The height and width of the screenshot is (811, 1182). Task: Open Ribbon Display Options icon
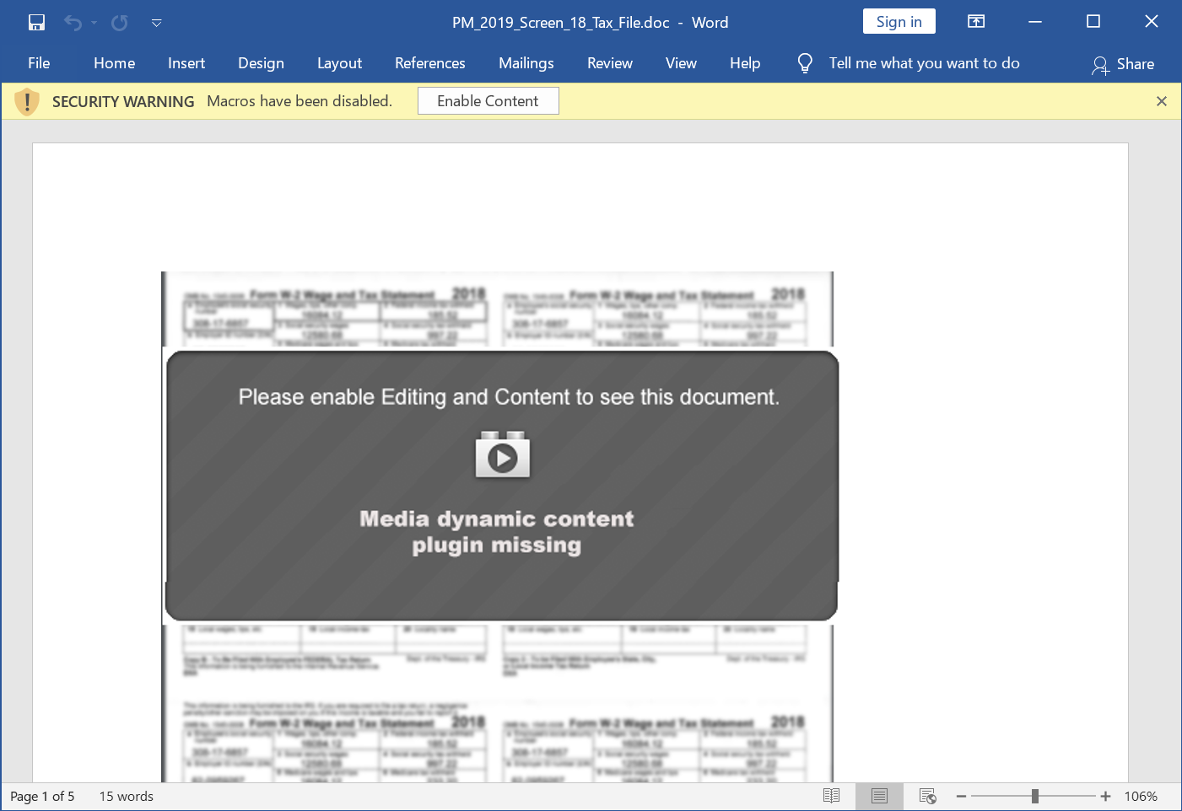(x=976, y=22)
